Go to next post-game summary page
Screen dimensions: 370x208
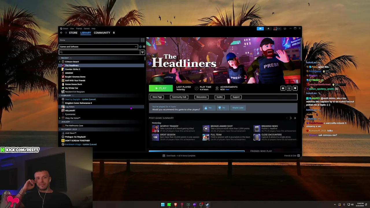(x=291, y=118)
